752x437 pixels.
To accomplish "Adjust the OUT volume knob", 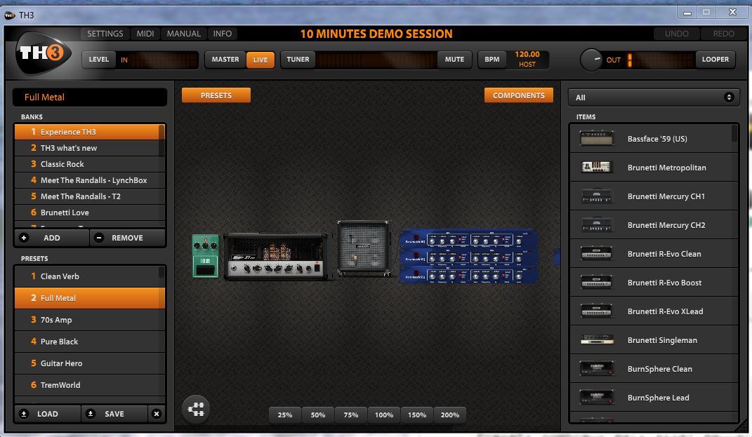I will (591, 60).
